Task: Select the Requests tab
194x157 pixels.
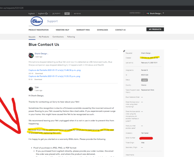Action: coord(32,37)
